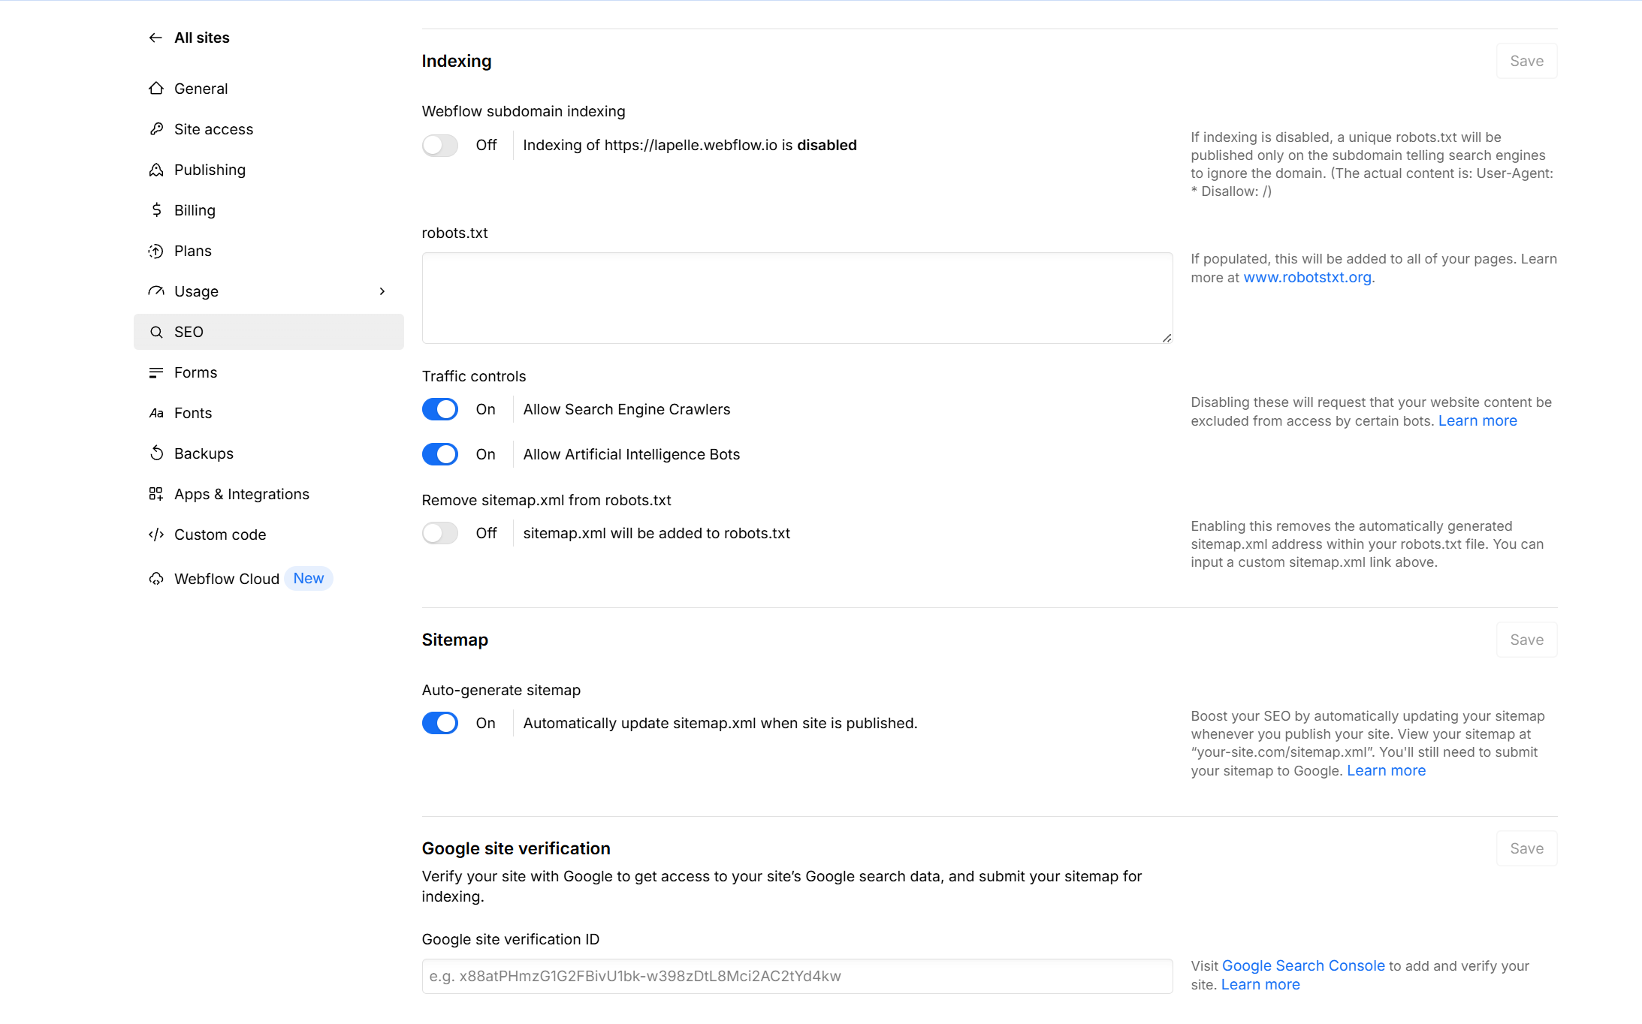Image resolution: width=1642 pixels, height=1024 pixels.
Task: Open the Fonts settings page
Action: tap(193, 413)
